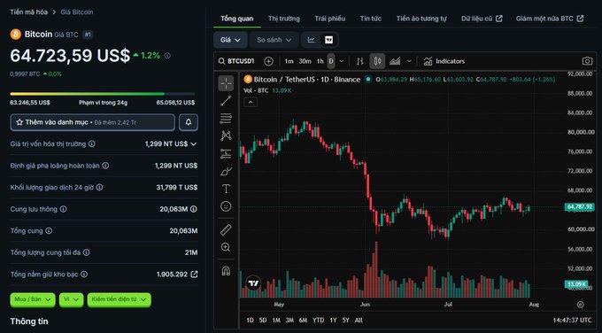Set chart range to All

click(359, 320)
